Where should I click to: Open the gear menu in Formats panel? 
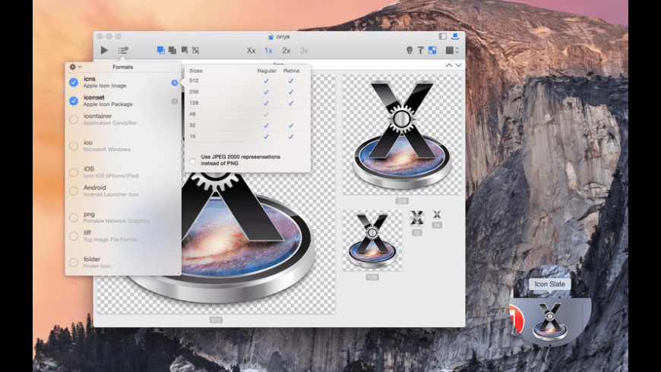click(x=74, y=67)
